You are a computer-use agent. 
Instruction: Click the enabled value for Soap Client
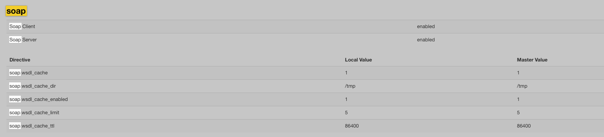426,27
